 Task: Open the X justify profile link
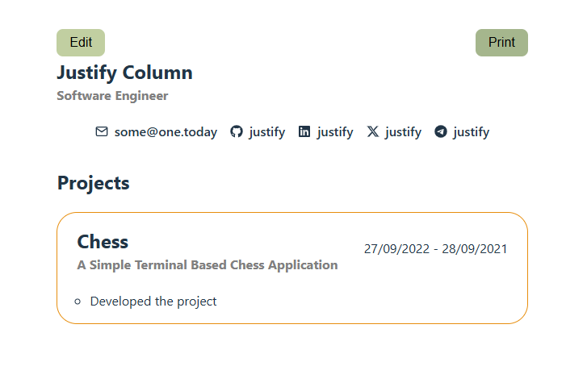point(403,132)
